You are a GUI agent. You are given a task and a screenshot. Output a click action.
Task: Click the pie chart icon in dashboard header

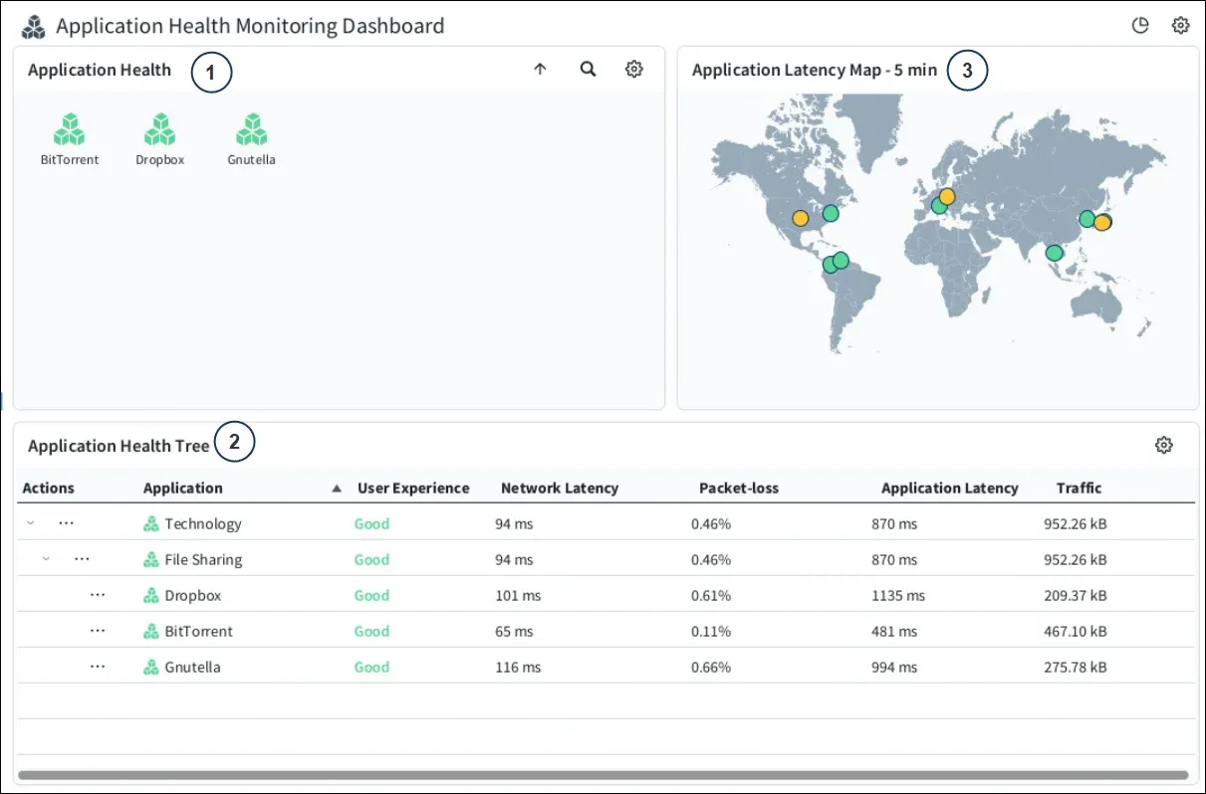click(x=1141, y=26)
